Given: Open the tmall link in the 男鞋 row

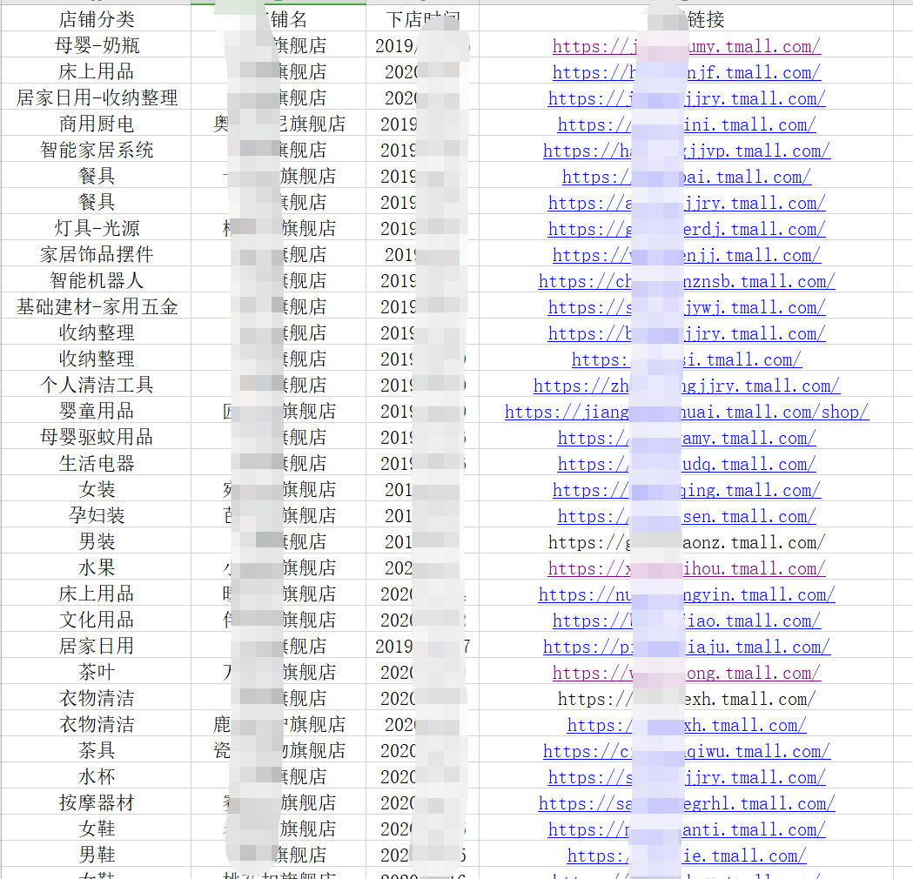Looking at the screenshot, I should (x=687, y=856).
